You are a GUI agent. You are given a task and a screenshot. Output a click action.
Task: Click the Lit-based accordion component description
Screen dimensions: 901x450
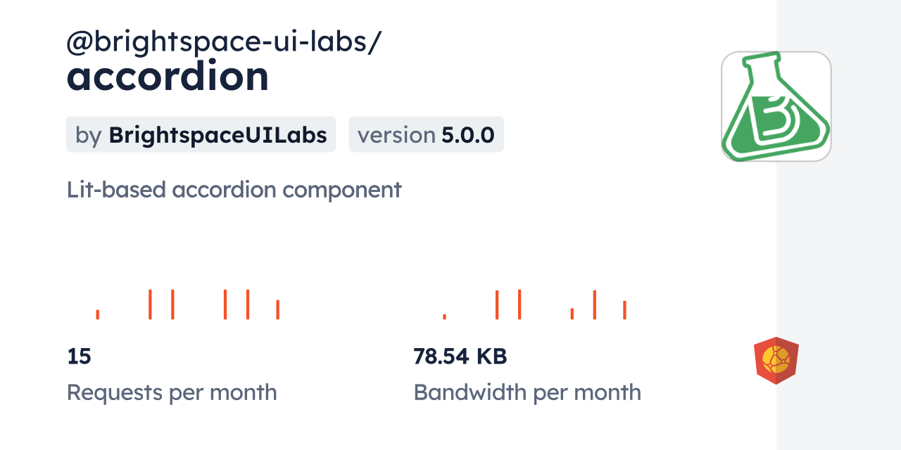coord(234,190)
